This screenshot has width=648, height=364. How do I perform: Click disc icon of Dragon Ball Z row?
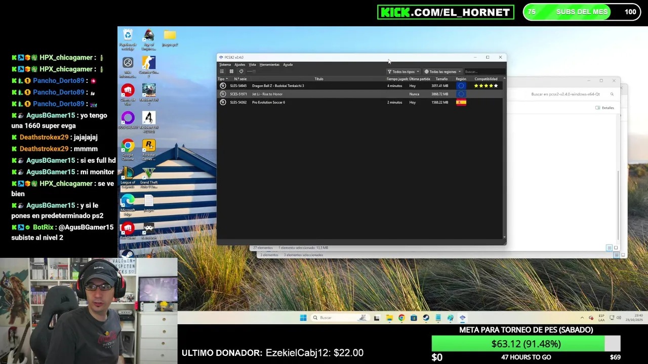pos(223,86)
